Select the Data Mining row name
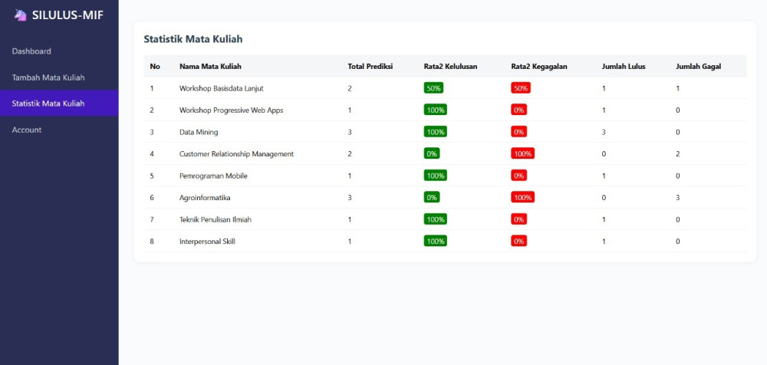Viewport: 767px width, 365px height. (199, 132)
